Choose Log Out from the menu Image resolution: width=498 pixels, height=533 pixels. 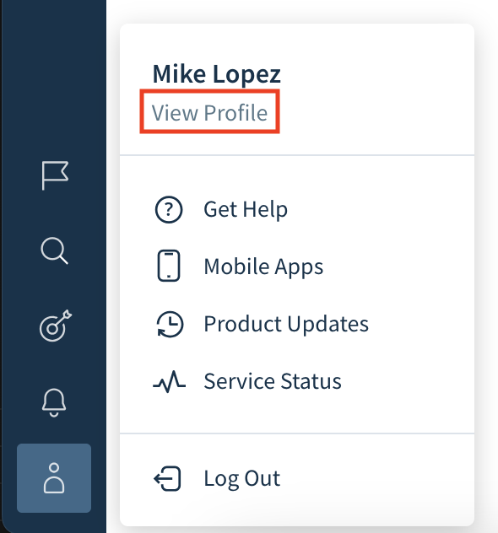tap(242, 479)
